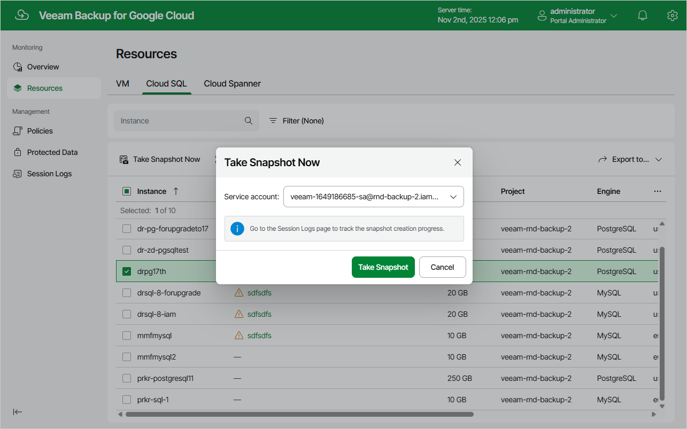The height and width of the screenshot is (429, 687).
Task: Collapse the sidebar with arrow icon
Action: 18,411
